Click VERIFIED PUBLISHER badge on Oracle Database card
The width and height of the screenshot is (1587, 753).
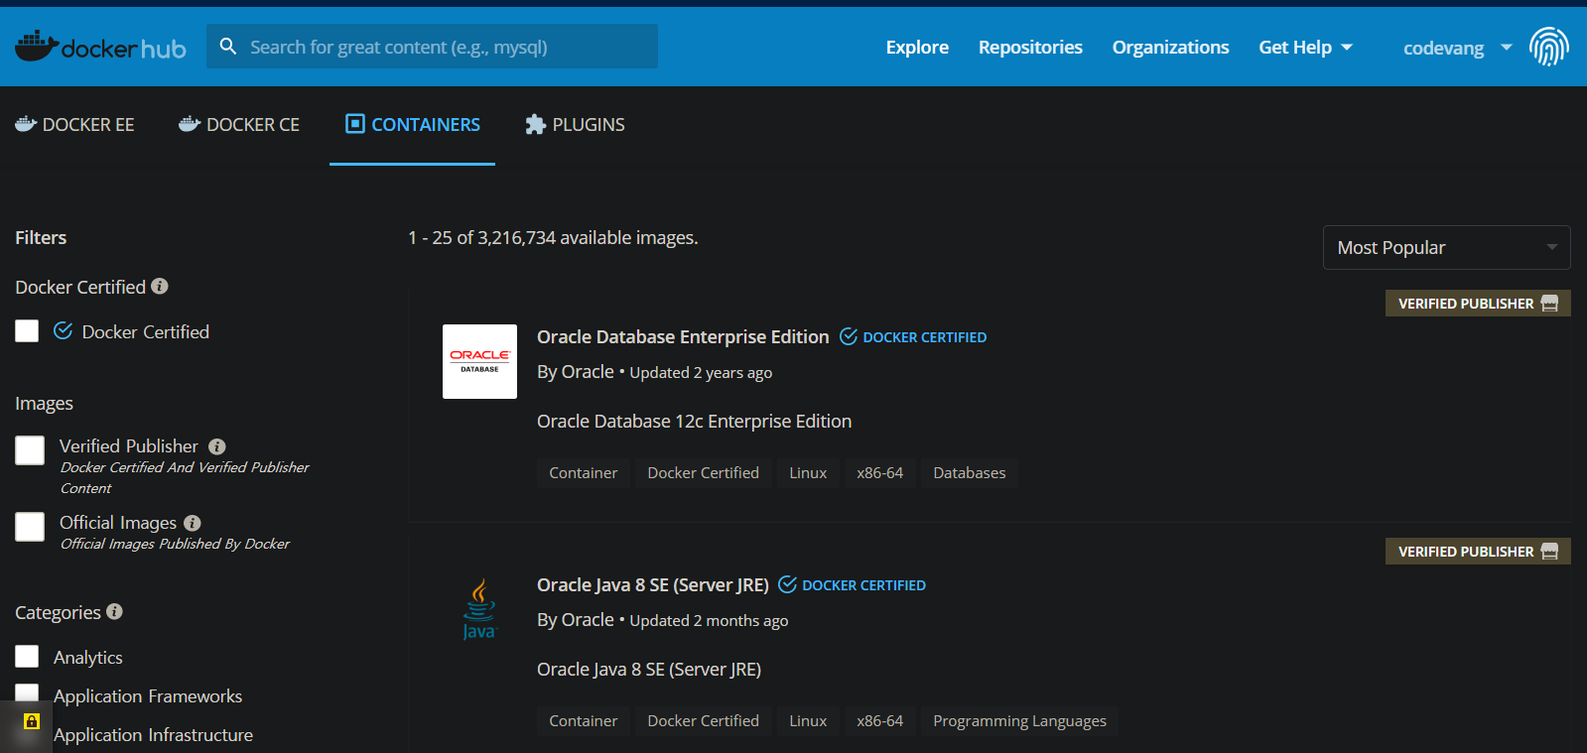(x=1478, y=304)
